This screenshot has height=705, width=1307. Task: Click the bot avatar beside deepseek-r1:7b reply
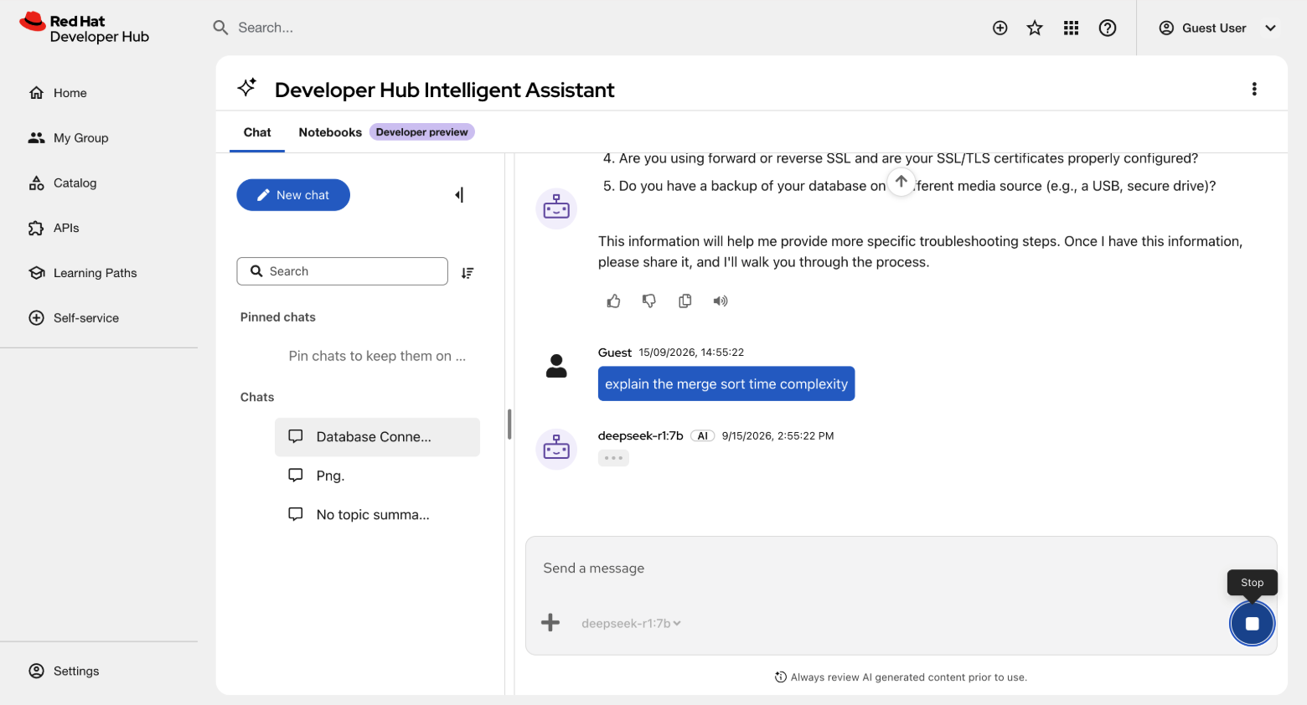tap(556, 448)
